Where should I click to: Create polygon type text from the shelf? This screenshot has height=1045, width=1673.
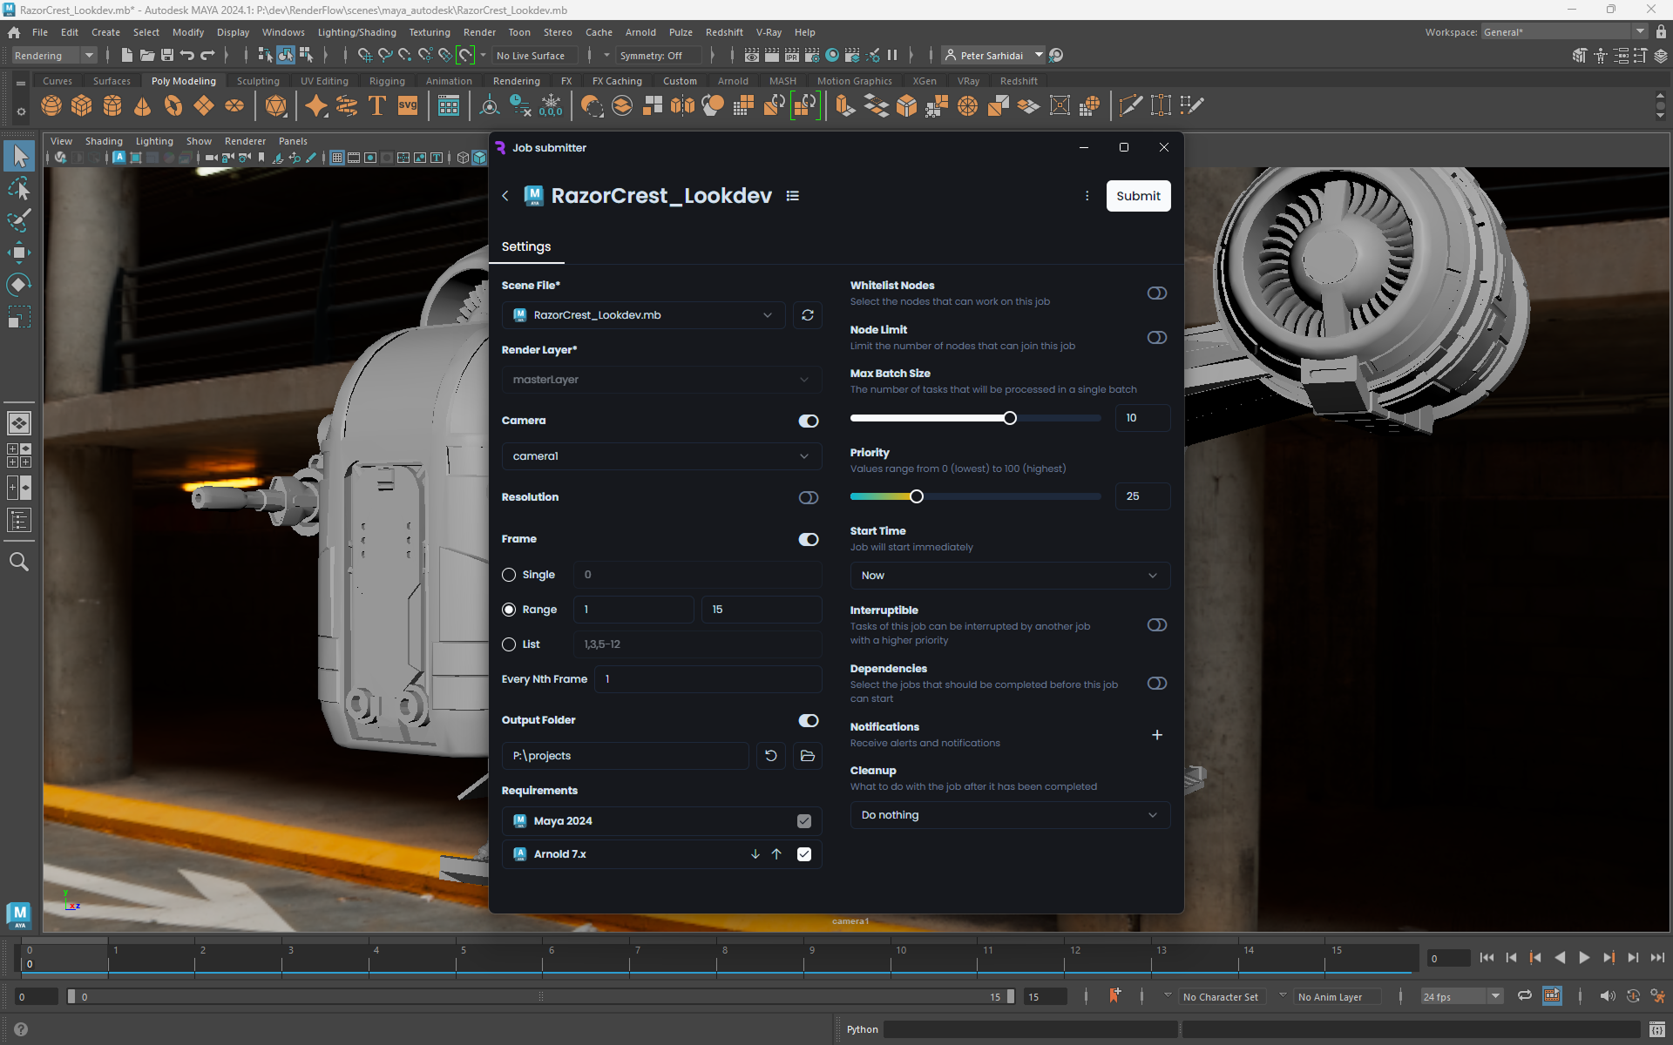[x=377, y=106]
